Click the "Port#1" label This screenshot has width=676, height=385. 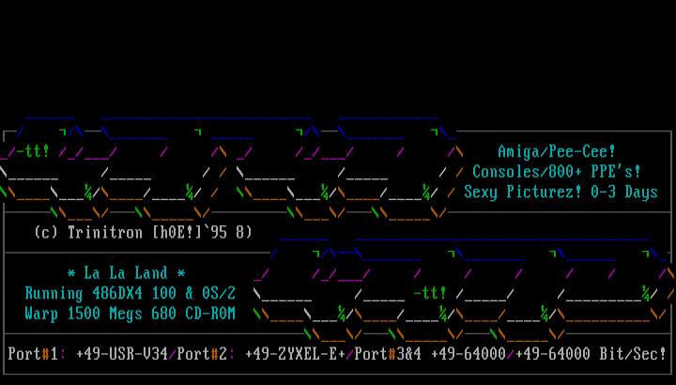click(x=33, y=354)
